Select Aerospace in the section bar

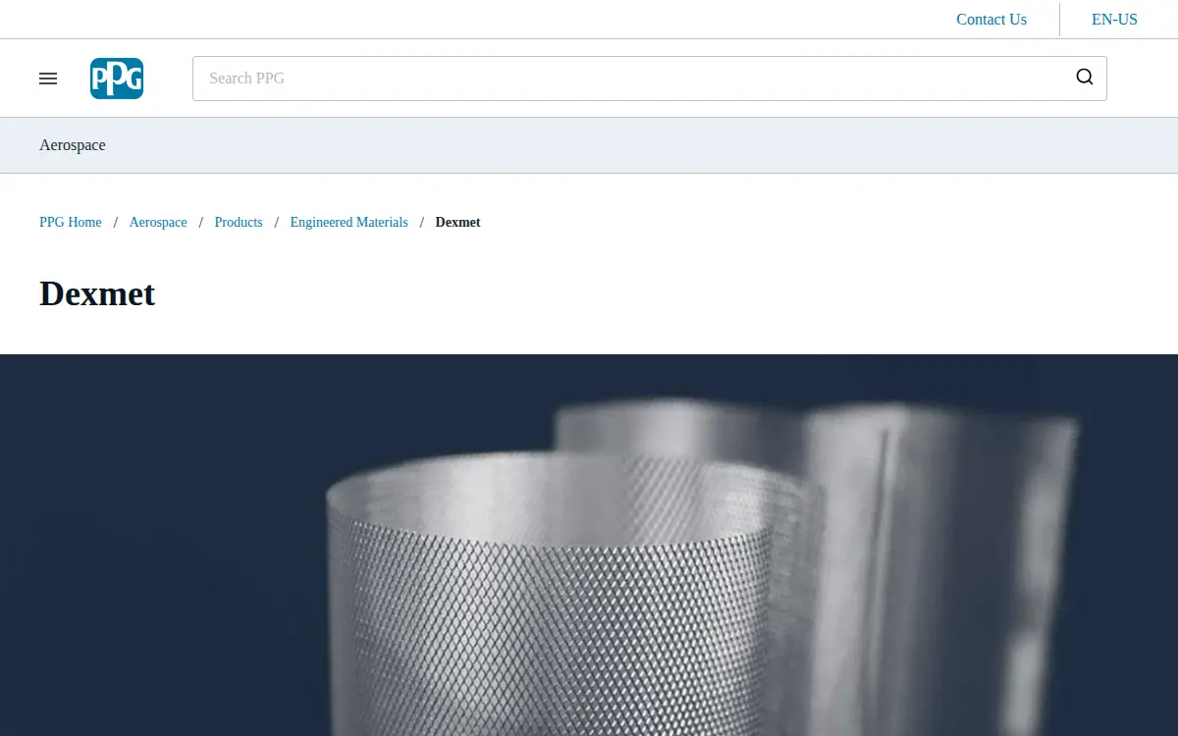[x=73, y=145]
